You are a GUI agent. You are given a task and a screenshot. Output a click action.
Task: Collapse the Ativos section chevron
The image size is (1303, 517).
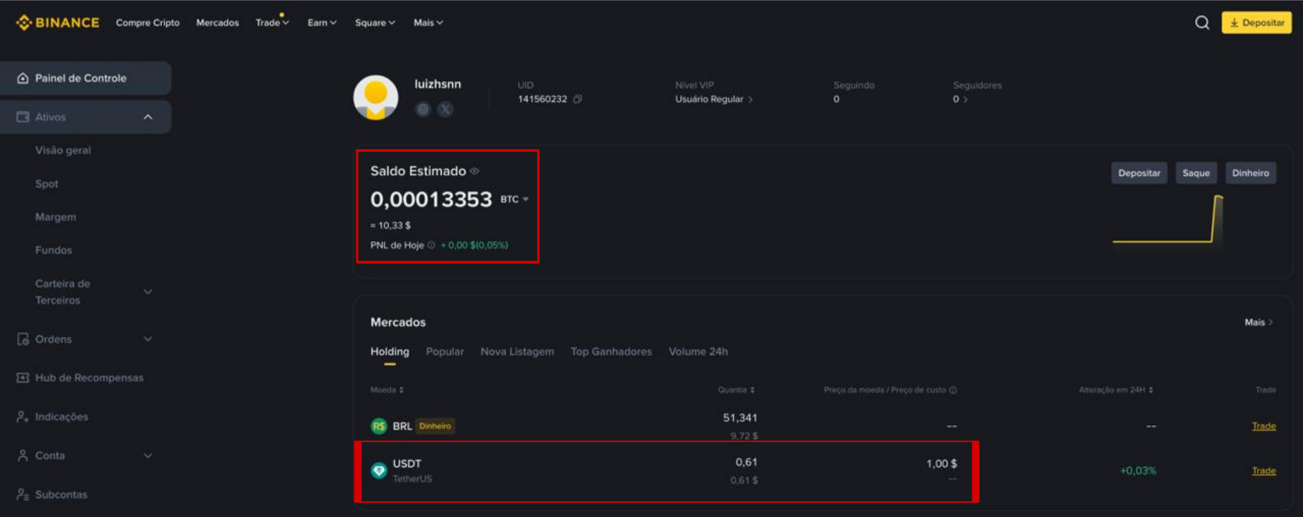[148, 117]
